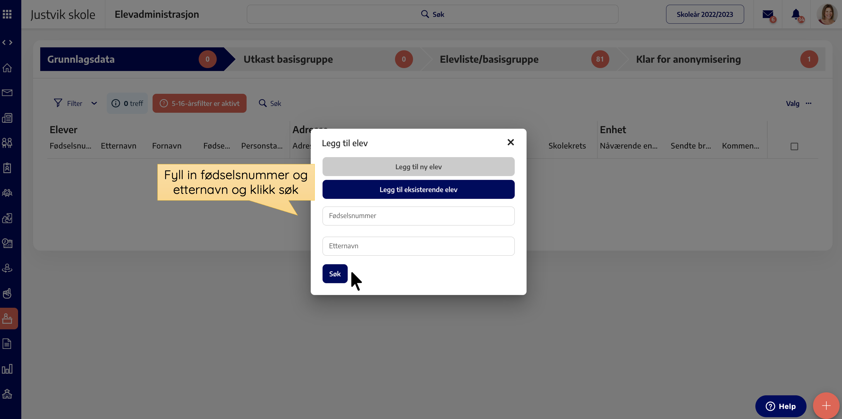Expand the Filter dropdown
The width and height of the screenshot is (842, 419).
coord(75,103)
